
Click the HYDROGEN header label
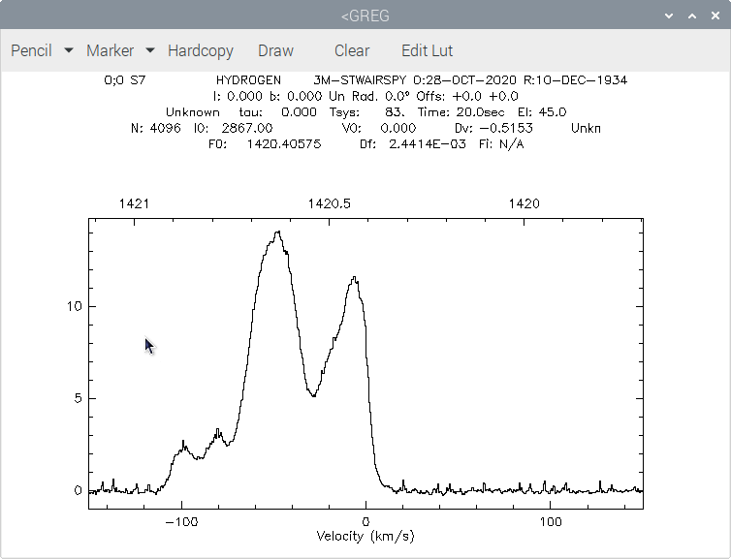(x=248, y=80)
